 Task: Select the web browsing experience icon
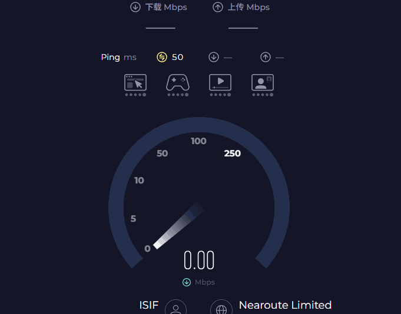pos(135,82)
